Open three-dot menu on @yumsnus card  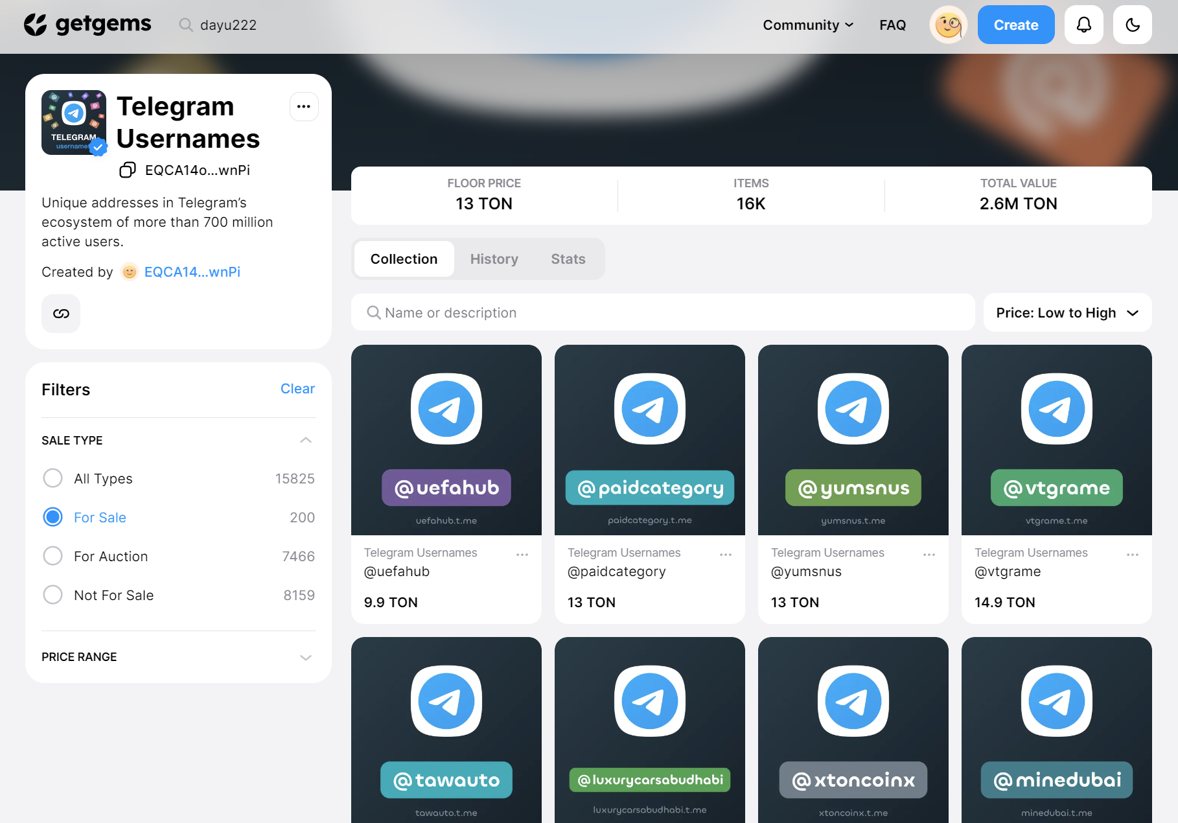coord(929,554)
